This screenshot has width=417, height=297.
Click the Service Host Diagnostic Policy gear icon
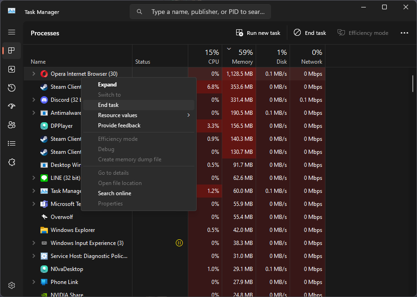tap(44, 256)
